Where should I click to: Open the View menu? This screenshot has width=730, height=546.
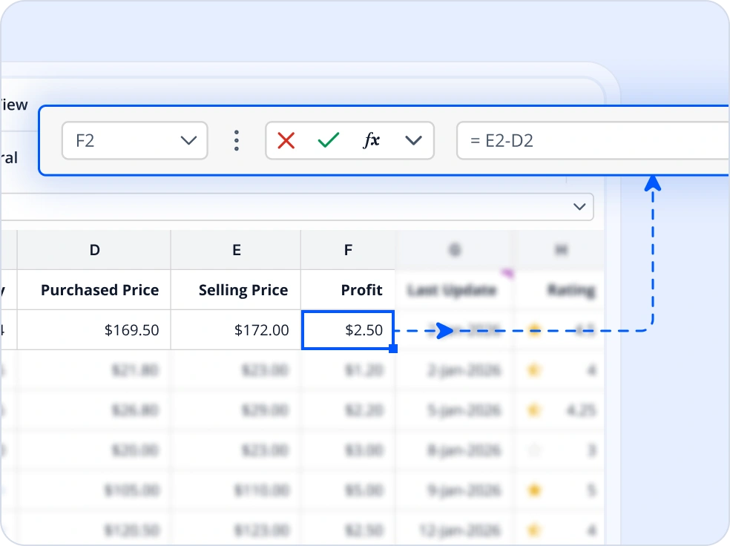pyautogui.click(x=15, y=105)
